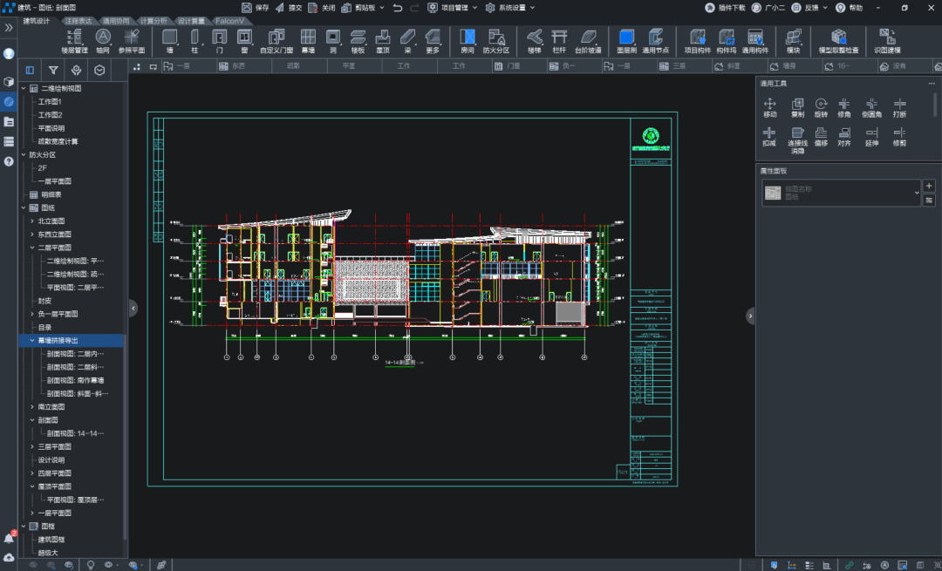This screenshot has height=571, width=942.
Task: Open the 项目管理 menu
Action: (x=453, y=8)
